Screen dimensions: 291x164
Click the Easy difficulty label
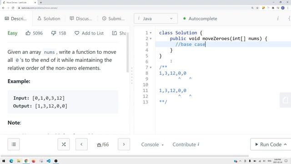12,33
